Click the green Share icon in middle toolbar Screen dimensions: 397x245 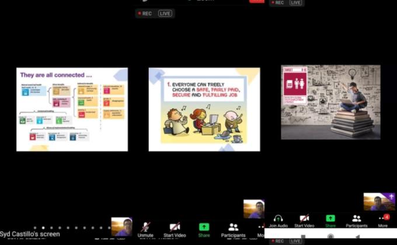(204, 229)
